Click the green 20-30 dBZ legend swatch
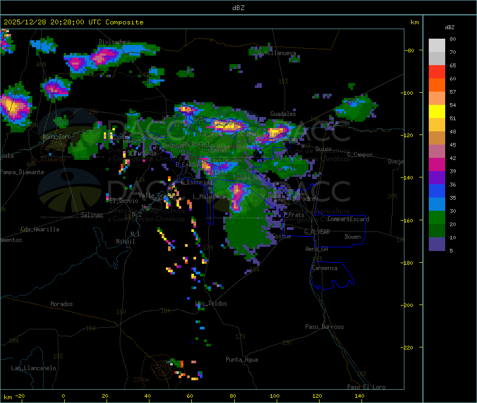This screenshot has width=477, height=403. point(437,217)
